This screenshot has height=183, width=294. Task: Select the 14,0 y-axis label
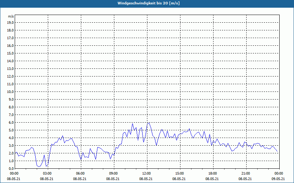pos(10,61)
